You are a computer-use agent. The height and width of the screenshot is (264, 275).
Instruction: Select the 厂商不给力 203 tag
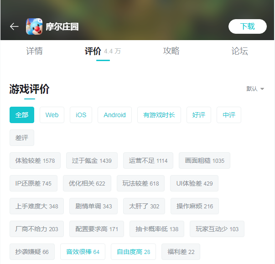coord(36,229)
